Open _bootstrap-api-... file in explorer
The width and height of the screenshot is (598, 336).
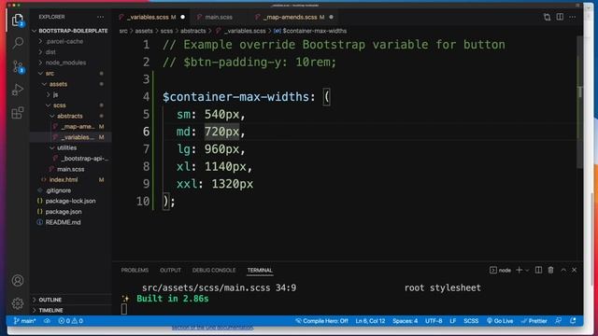[81, 159]
